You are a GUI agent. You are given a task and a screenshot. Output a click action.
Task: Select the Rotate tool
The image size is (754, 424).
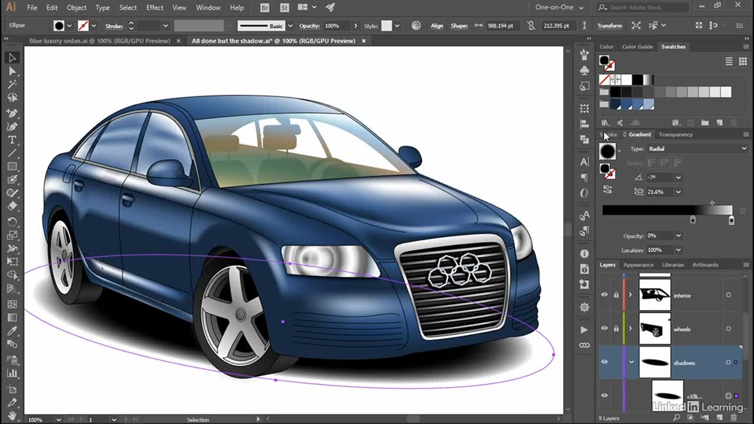pos(12,221)
